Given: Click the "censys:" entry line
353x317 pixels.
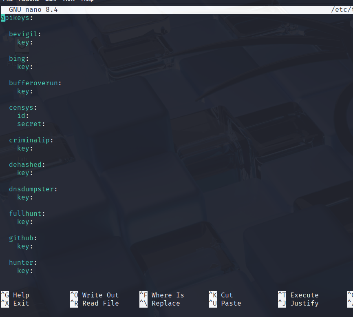Looking at the screenshot, I should pyautogui.click(x=23, y=108).
